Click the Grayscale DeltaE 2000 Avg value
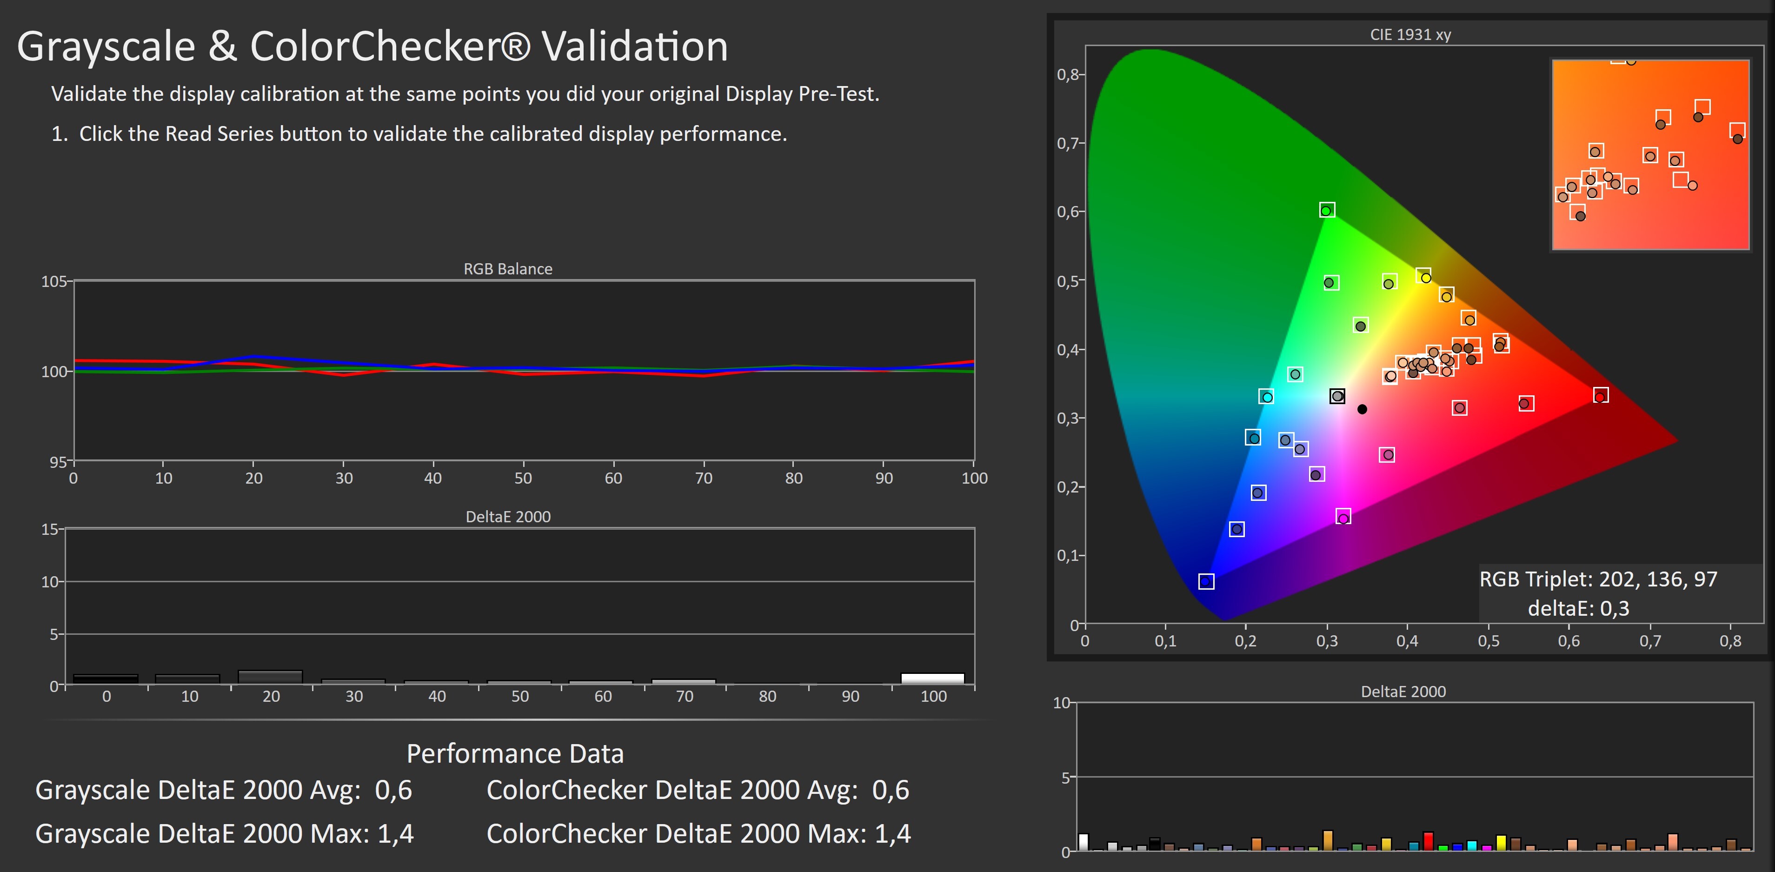The width and height of the screenshot is (1775, 872). pos(393,790)
